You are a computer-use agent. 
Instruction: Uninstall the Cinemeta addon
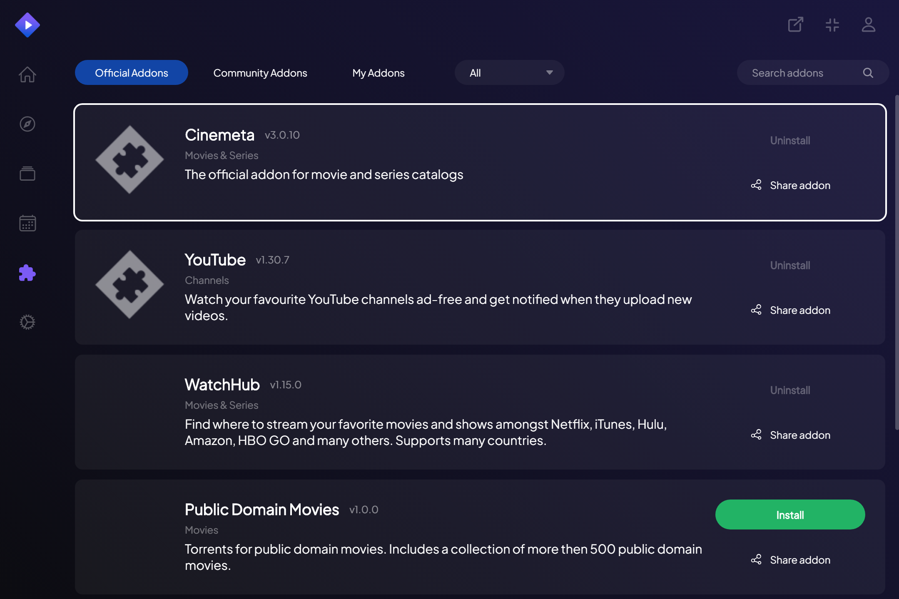(x=790, y=141)
